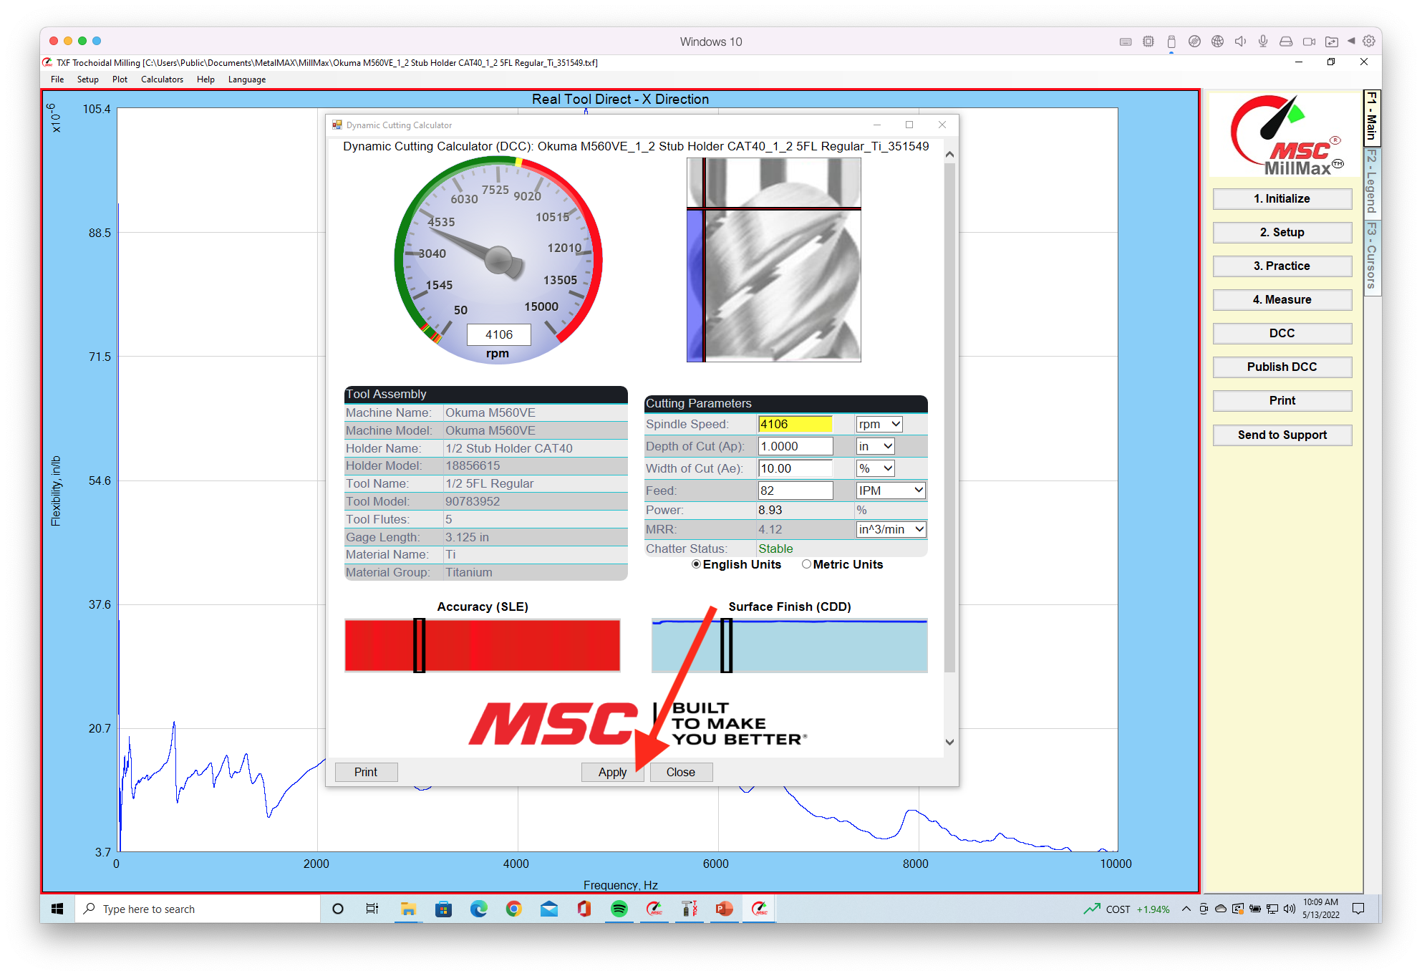Open the Spindle Speed rpm unit dropdown

pos(879,424)
